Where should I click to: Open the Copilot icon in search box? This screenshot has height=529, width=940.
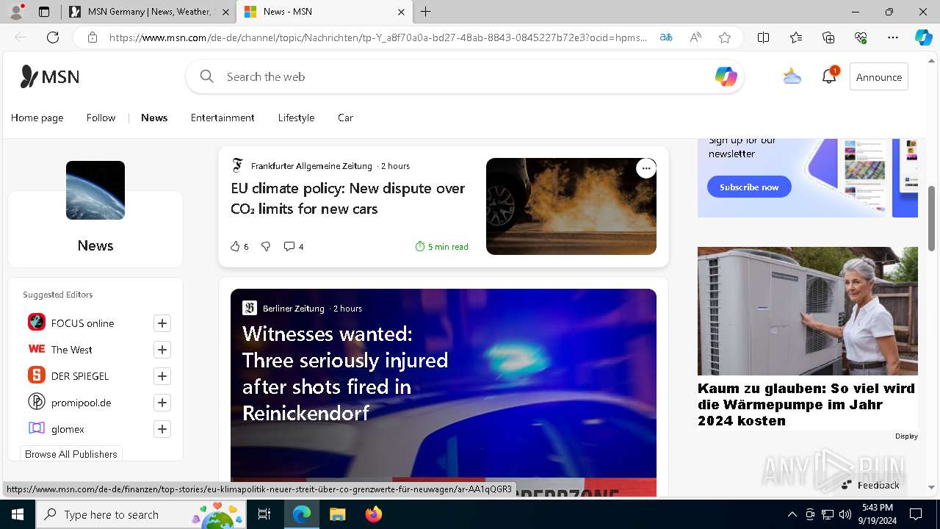click(726, 76)
